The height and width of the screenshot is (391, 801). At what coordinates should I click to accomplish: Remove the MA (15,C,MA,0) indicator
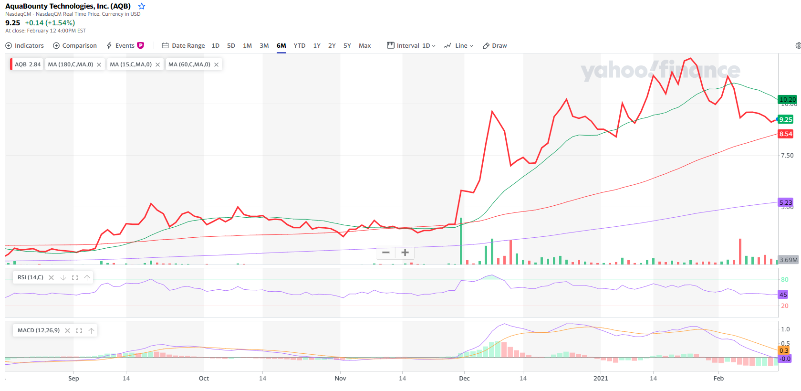158,64
